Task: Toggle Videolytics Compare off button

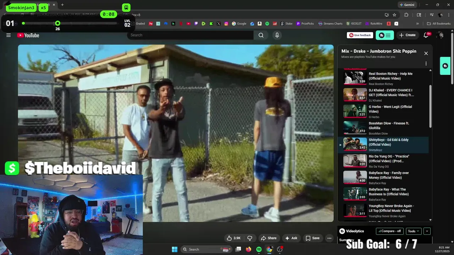Action: [389, 231]
